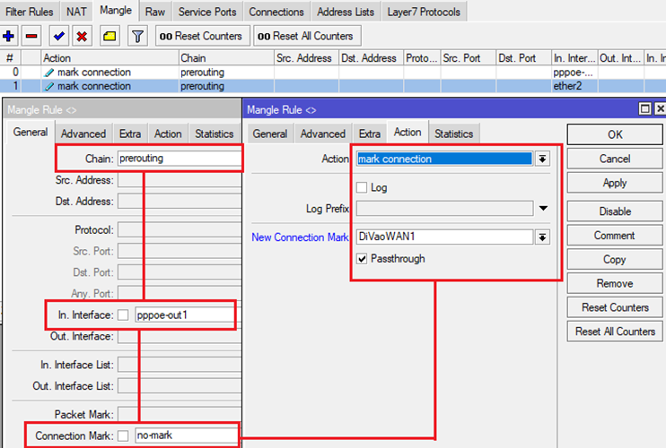This screenshot has height=448, width=666.
Task: Click the Connection Mark no-mark field
Action: coord(185,436)
